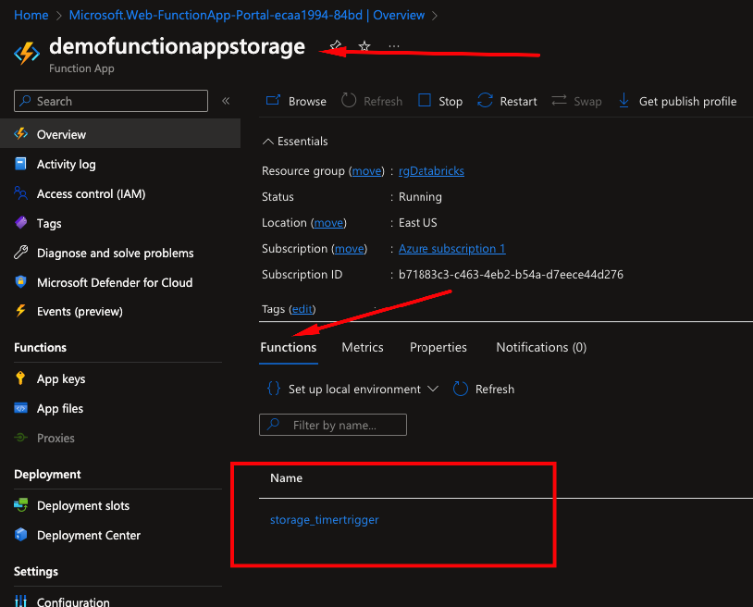Switch to the Functions tab
The width and height of the screenshot is (753, 607).
[288, 347]
